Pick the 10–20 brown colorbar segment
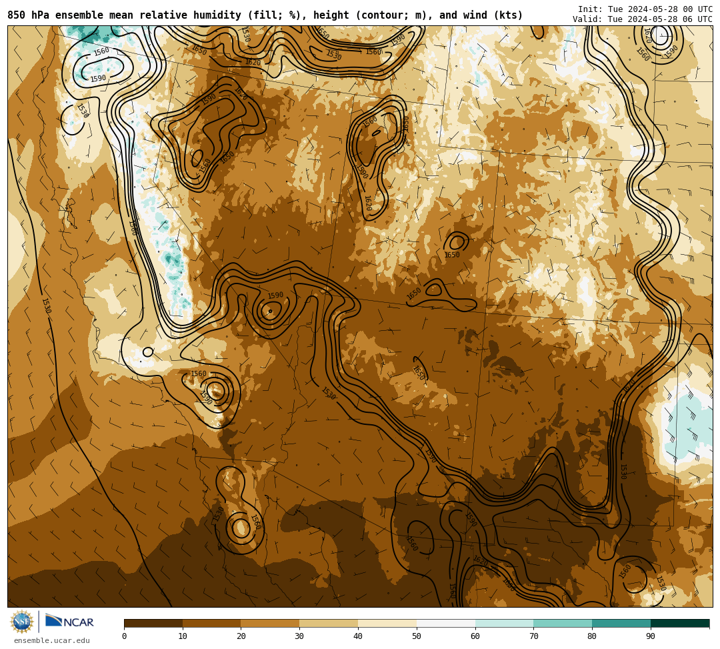Image resolution: width=720 pixels, height=649 pixels. [x=212, y=623]
